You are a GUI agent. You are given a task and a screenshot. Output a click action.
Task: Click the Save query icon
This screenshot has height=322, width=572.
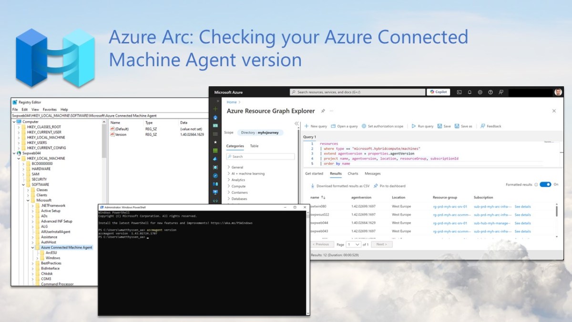[x=440, y=126]
